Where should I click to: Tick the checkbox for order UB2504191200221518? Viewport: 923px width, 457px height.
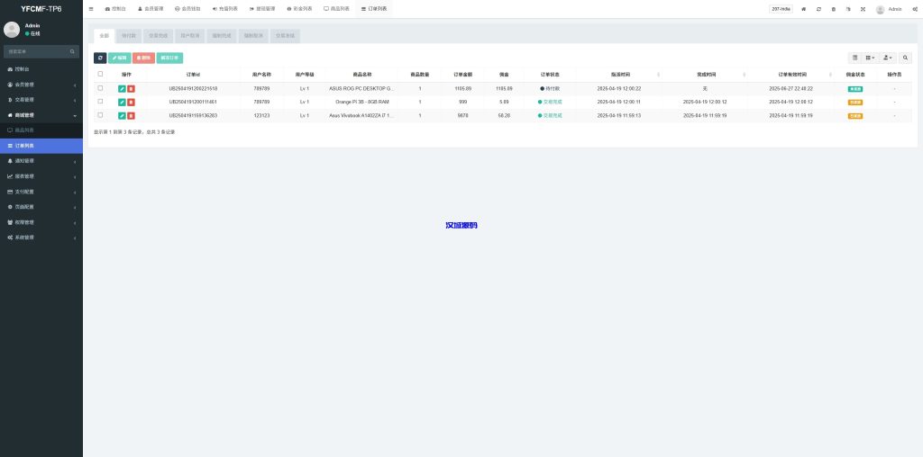(100, 88)
